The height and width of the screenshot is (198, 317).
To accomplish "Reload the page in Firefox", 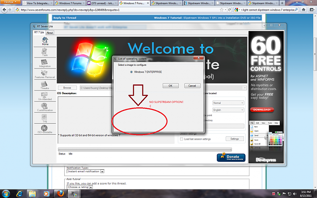I will coord(230,10).
